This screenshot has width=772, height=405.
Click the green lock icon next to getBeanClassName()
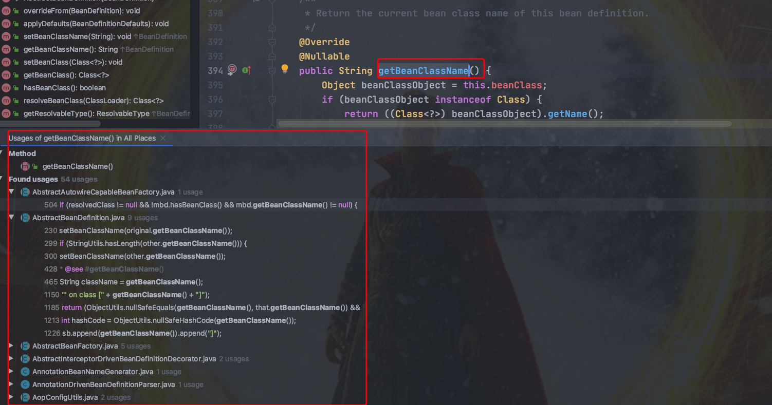34,166
